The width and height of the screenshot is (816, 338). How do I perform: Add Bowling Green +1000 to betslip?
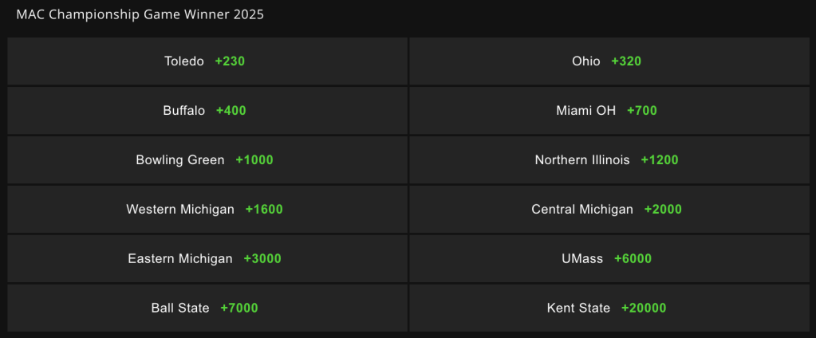(x=207, y=160)
